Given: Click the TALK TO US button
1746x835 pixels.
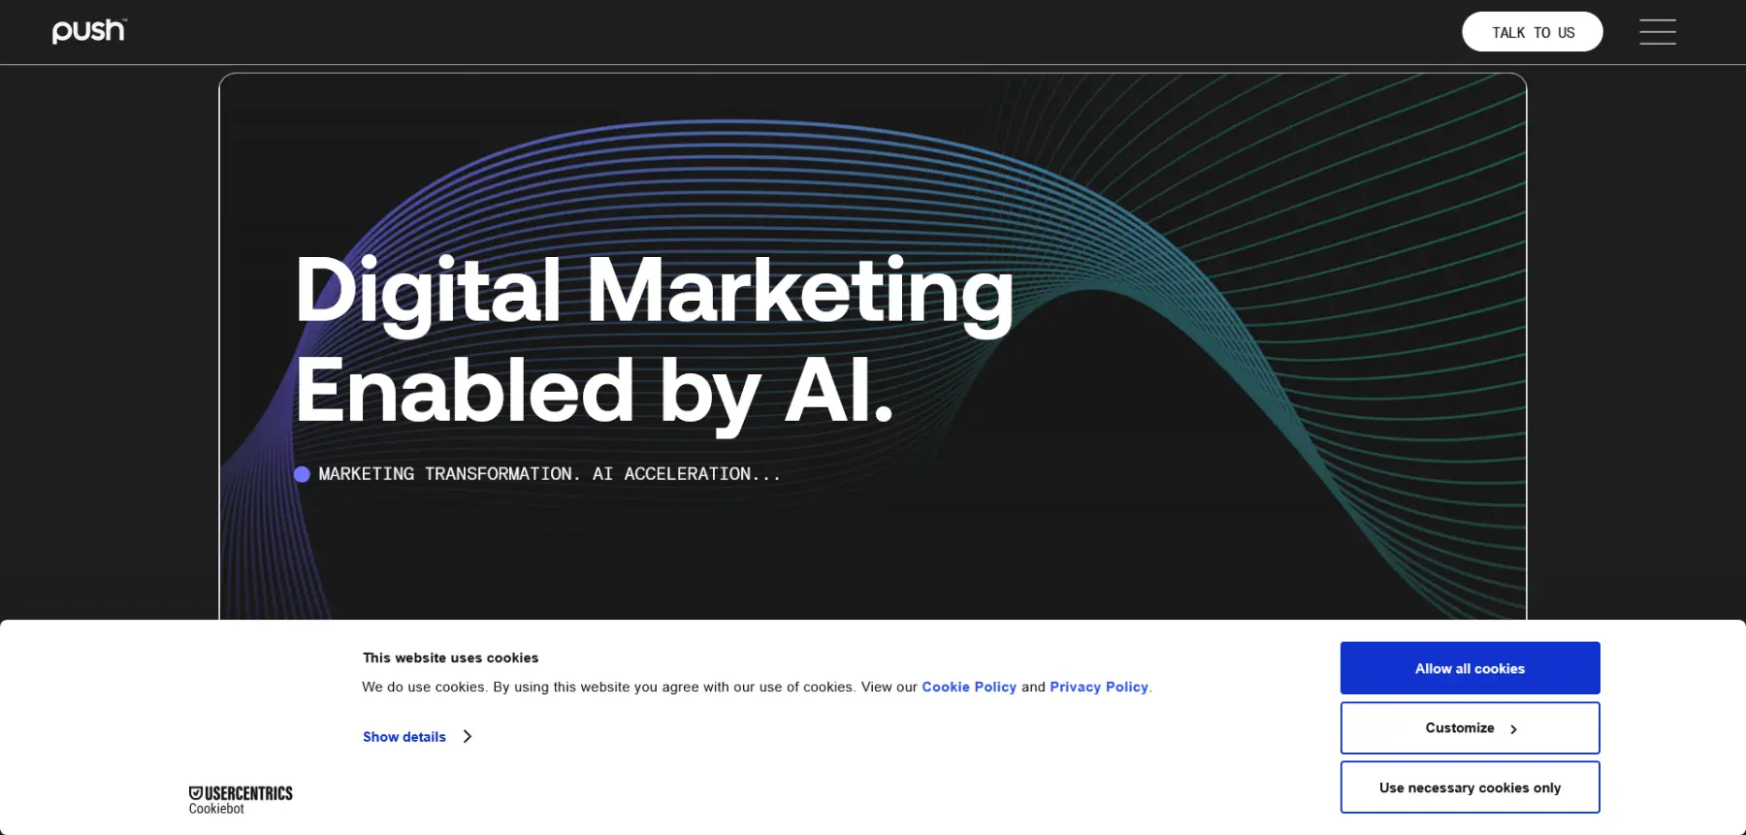Looking at the screenshot, I should pos(1532,32).
